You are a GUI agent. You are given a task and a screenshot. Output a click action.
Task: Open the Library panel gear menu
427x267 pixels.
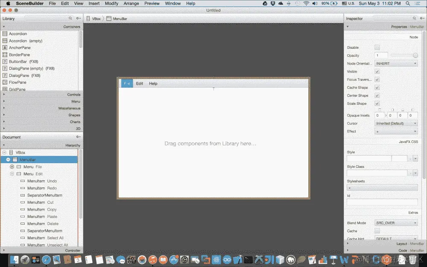(x=78, y=18)
